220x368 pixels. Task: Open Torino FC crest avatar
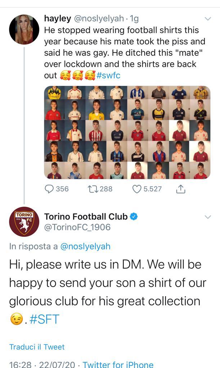[24, 221]
